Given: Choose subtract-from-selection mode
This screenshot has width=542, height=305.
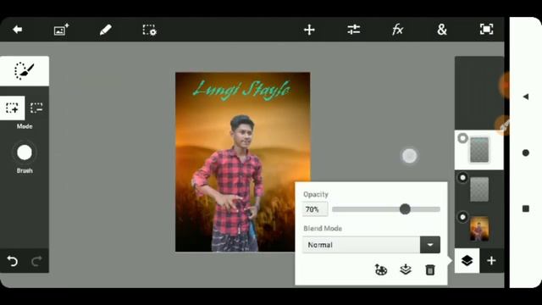Looking at the screenshot, I should tap(36, 108).
